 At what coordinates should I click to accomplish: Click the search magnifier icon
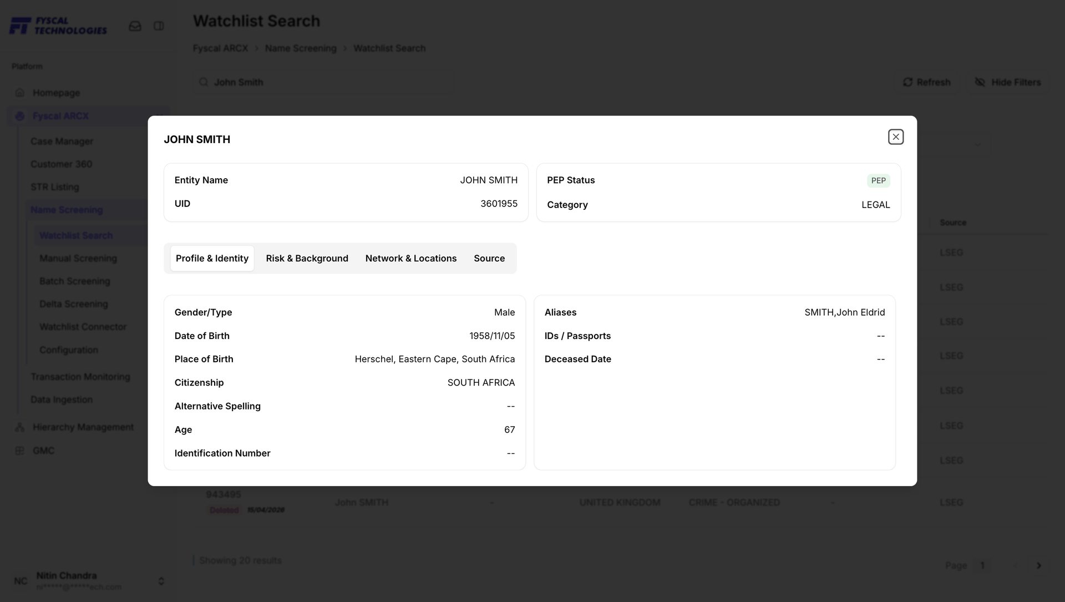(x=204, y=82)
